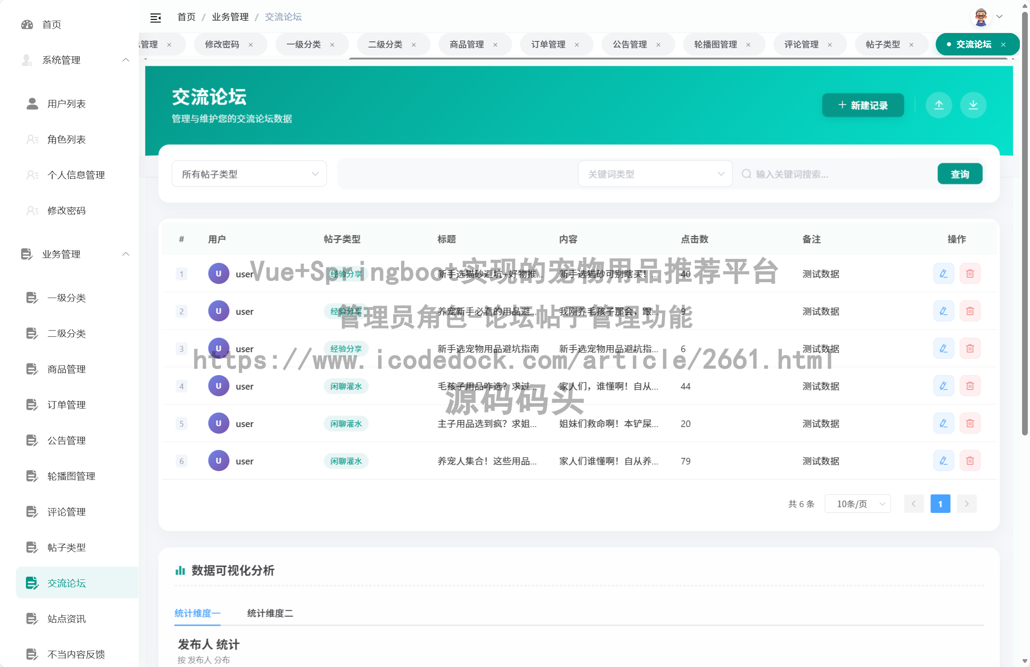This screenshot has width=1030, height=667.
Task: Collapse the sidebar using the hamburger icon
Action: coord(155,17)
